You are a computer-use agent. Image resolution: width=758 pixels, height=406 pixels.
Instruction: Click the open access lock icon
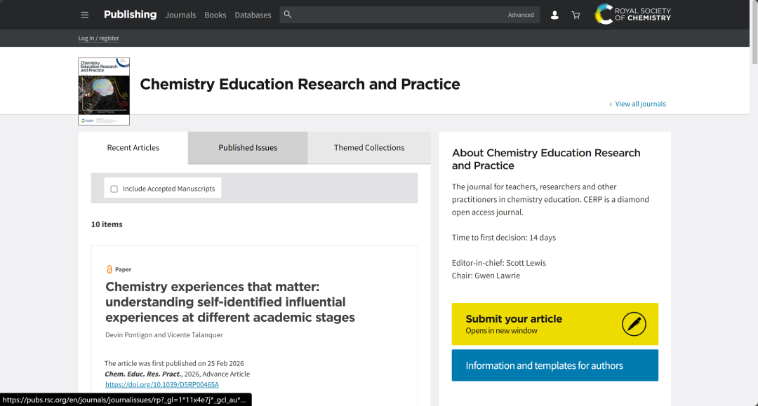[x=109, y=269]
